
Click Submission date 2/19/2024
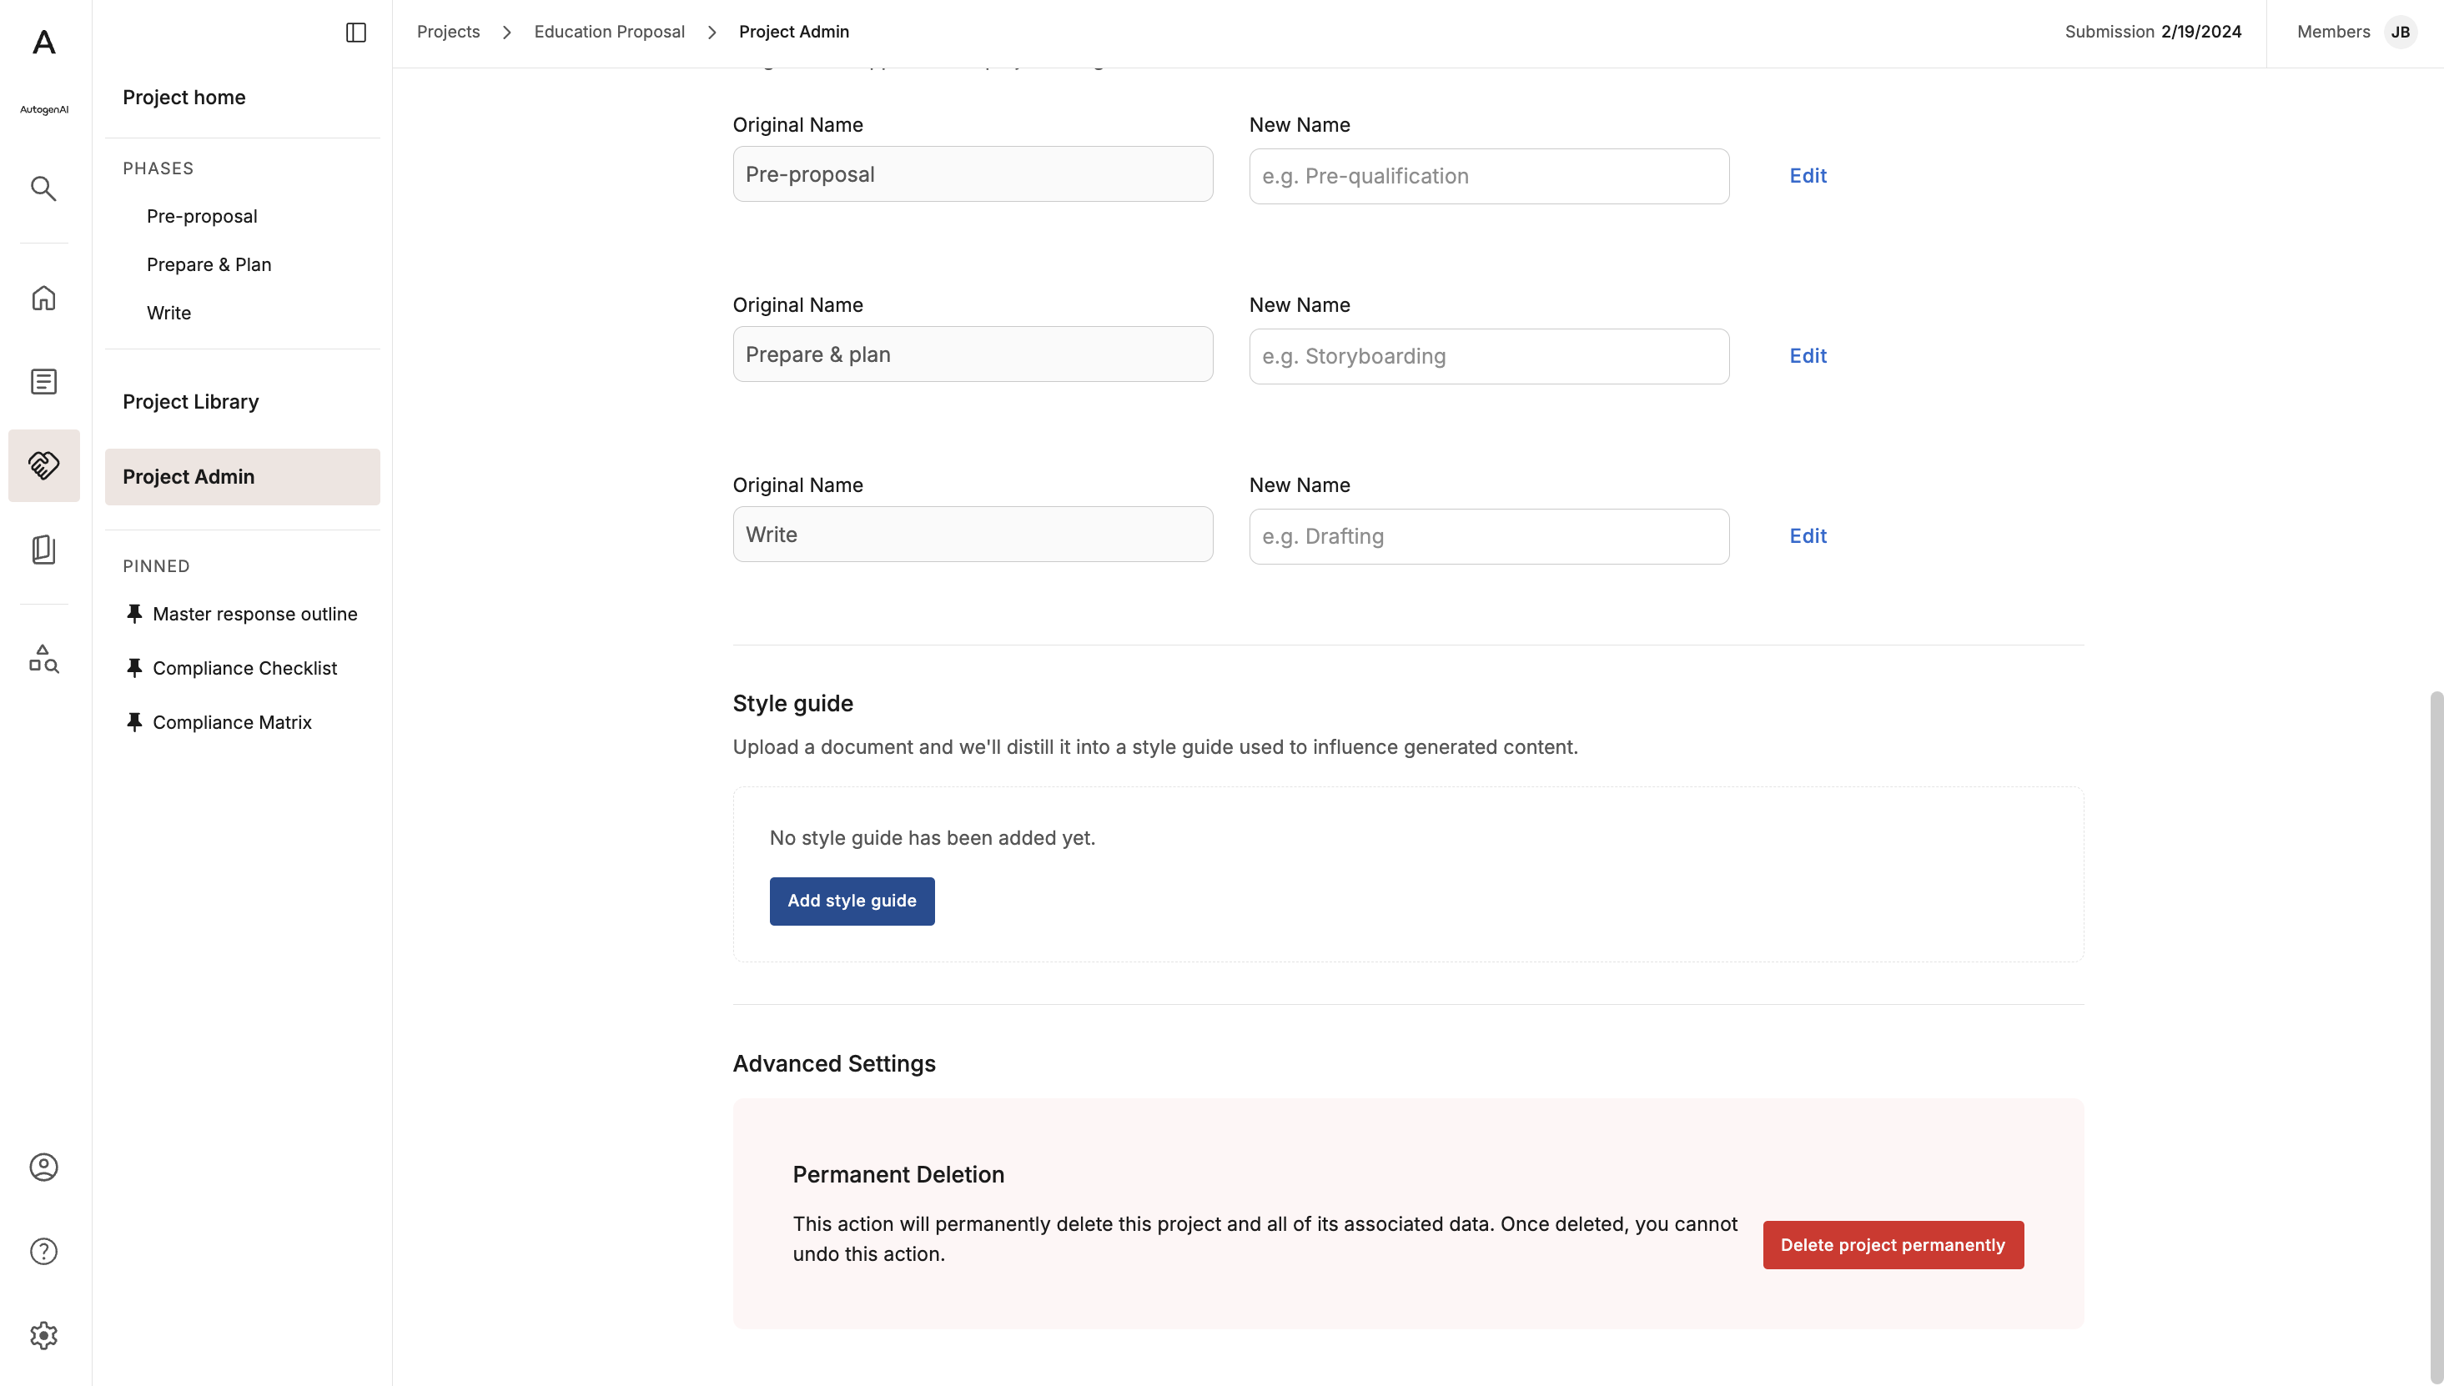coord(2200,32)
